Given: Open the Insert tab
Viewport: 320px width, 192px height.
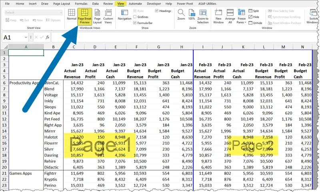Looking at the screenshot, I should point(32,4).
